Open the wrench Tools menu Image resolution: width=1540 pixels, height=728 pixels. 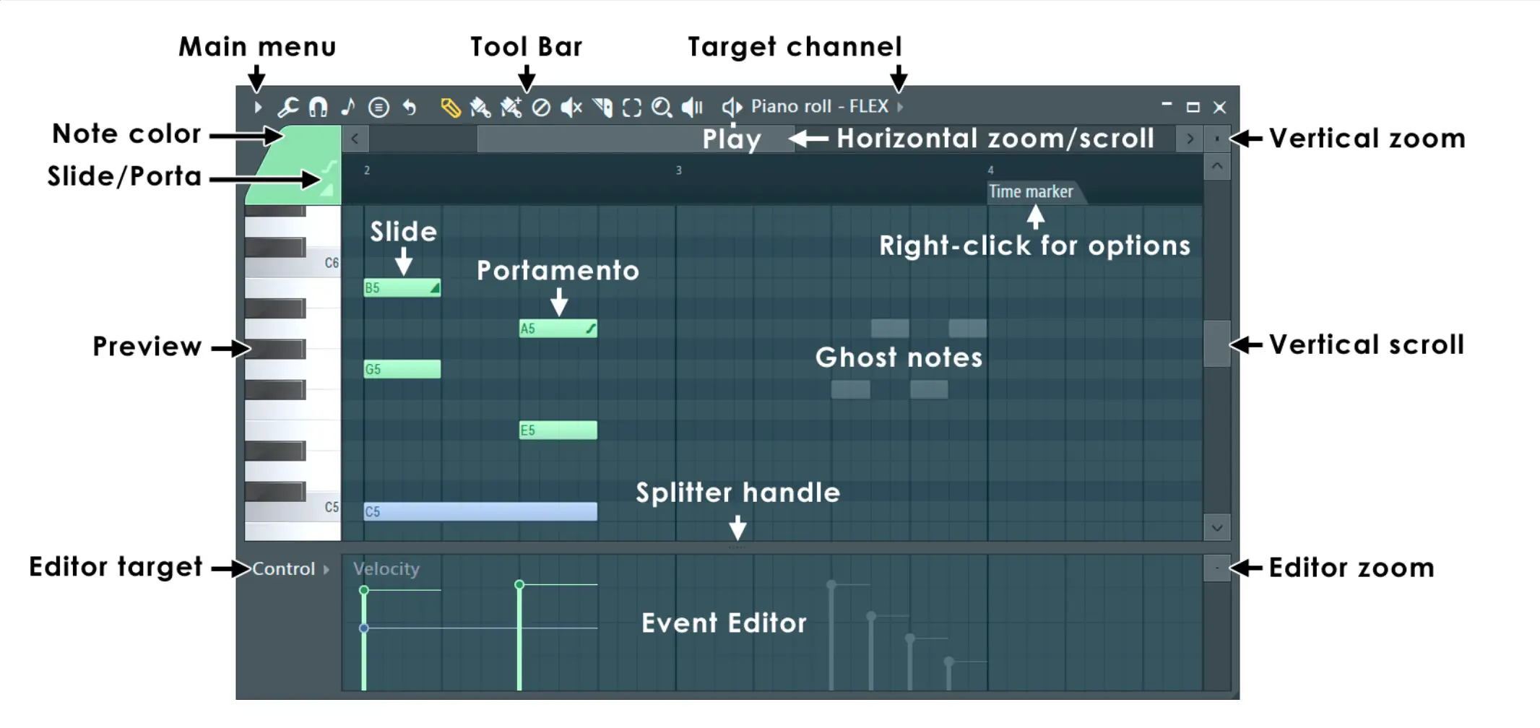click(287, 108)
